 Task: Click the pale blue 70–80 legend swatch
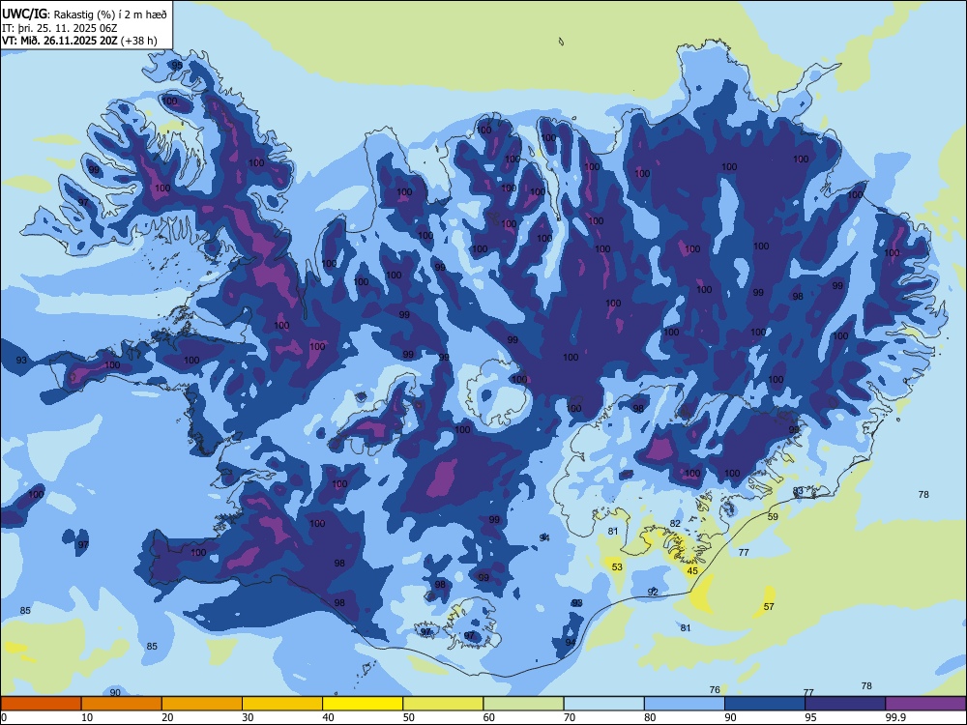[x=603, y=704]
